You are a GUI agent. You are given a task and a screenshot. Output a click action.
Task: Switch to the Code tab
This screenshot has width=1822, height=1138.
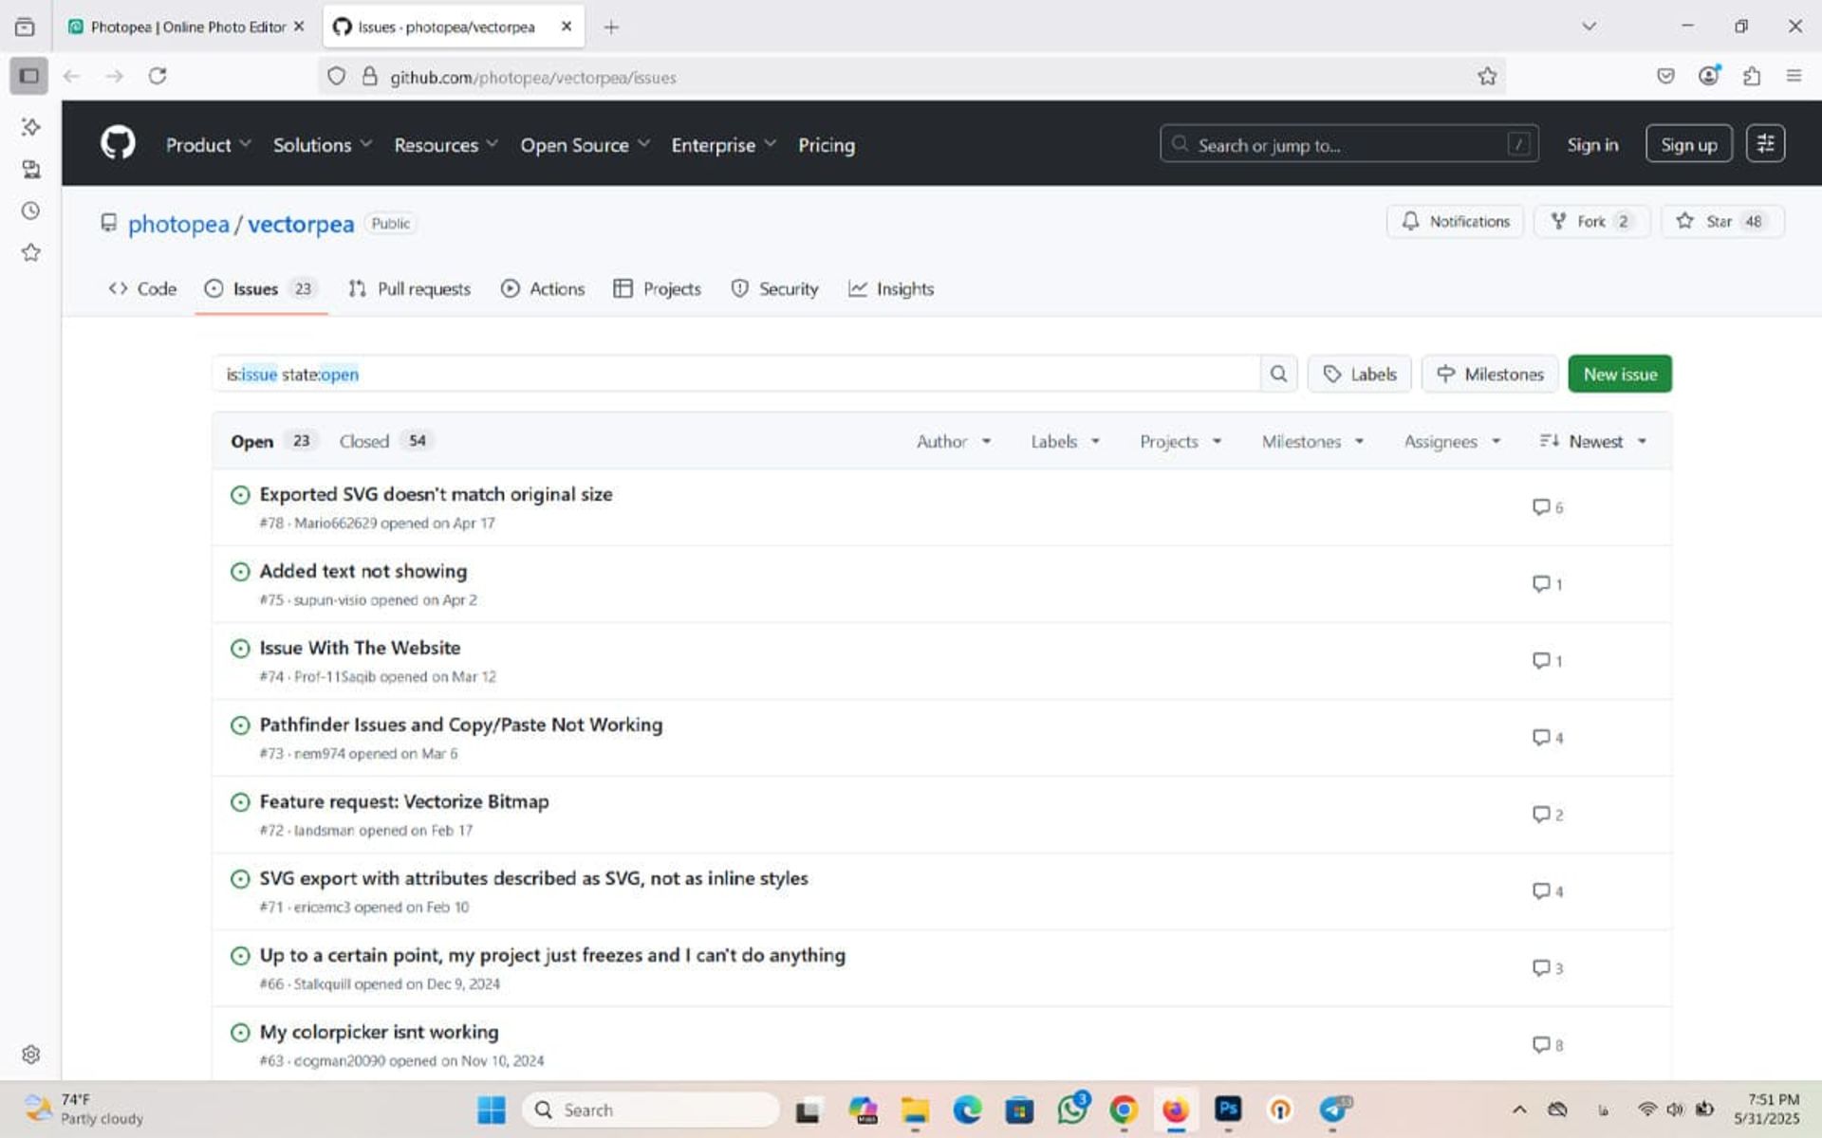click(142, 288)
